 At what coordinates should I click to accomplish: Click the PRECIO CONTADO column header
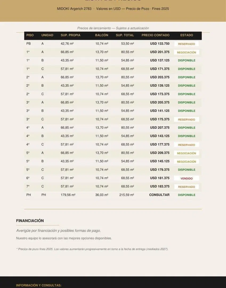coord(155,35)
